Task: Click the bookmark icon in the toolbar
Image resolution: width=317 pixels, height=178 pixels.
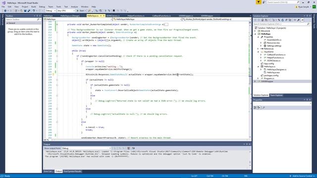Action: click(x=114, y=11)
